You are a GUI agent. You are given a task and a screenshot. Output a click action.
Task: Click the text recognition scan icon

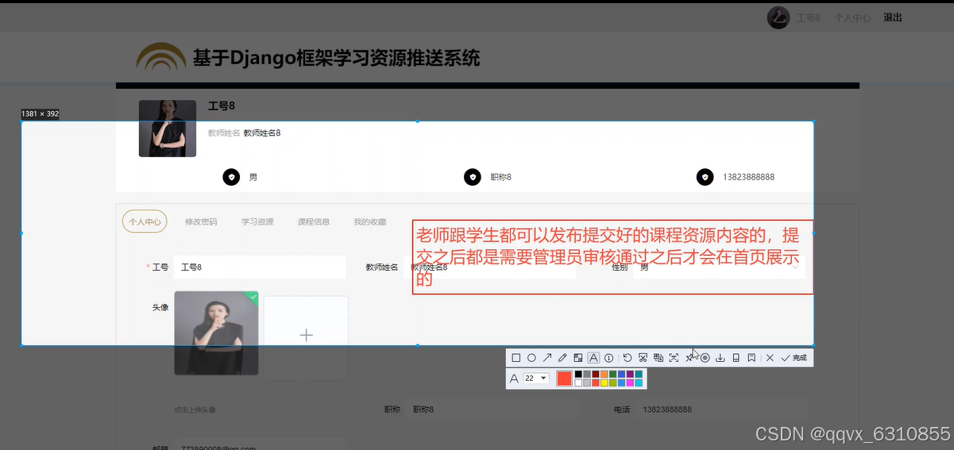coord(674,358)
